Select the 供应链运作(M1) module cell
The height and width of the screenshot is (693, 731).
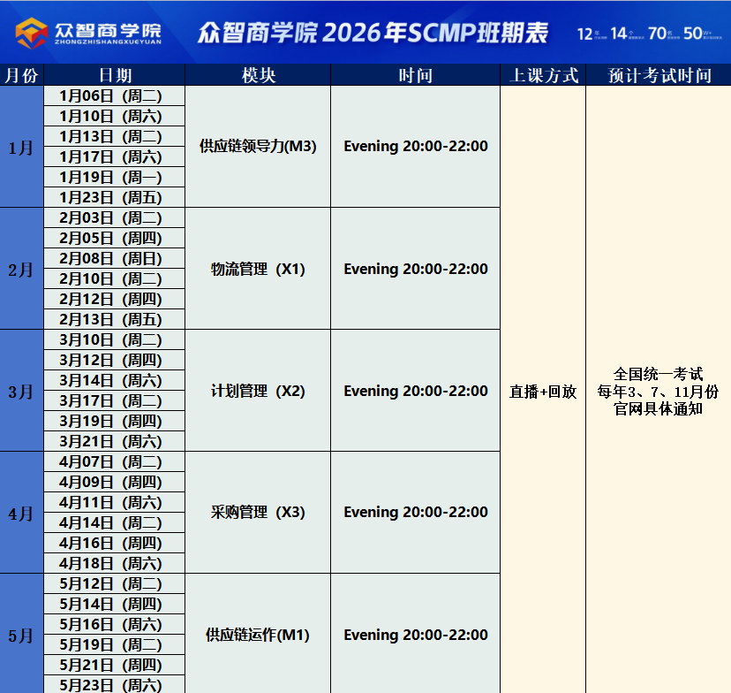pos(258,635)
